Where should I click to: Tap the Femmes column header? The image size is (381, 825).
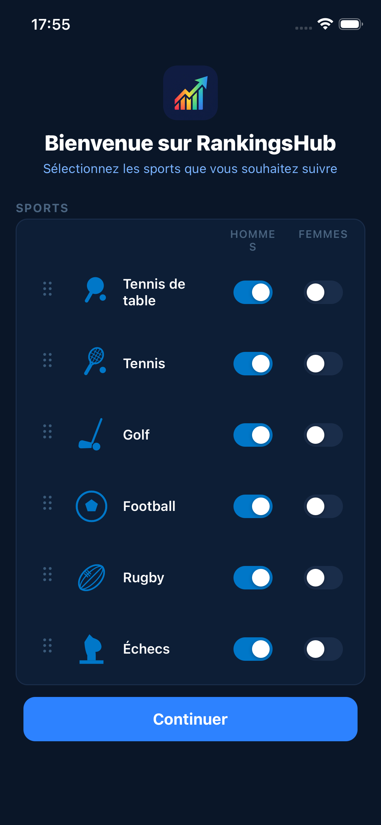click(323, 234)
